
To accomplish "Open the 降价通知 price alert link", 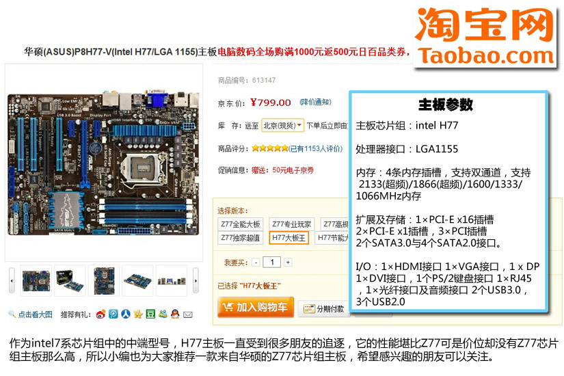I will coord(315,102).
